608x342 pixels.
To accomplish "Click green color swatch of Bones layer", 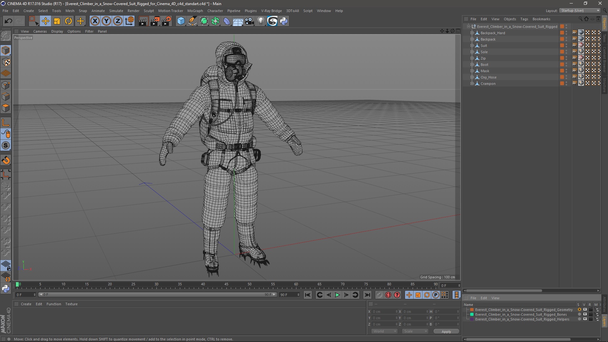I will point(472,314).
